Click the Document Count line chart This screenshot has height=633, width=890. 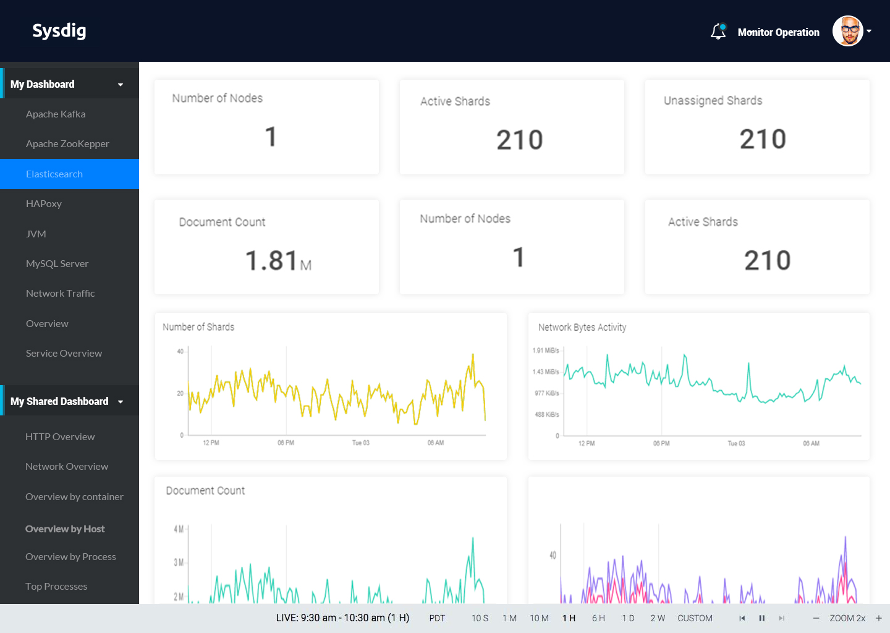pyautogui.click(x=331, y=540)
